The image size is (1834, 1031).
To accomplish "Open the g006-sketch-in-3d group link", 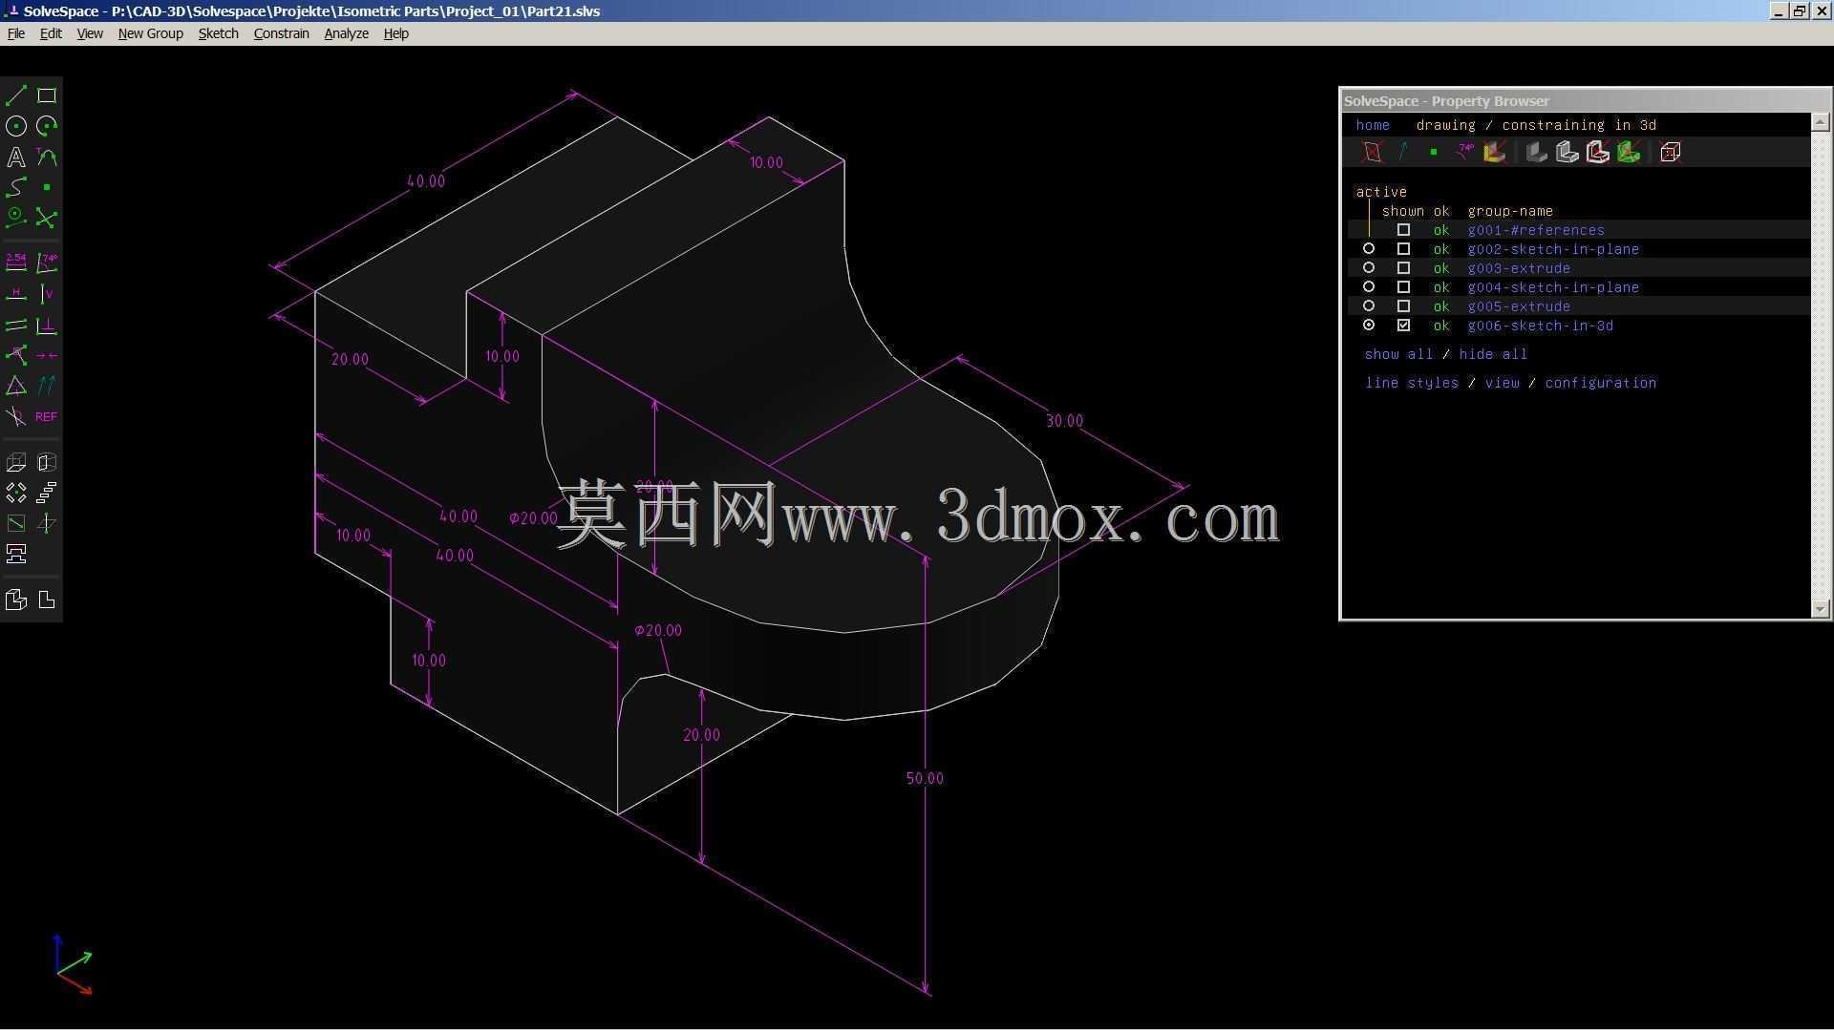I will pos(1540,326).
